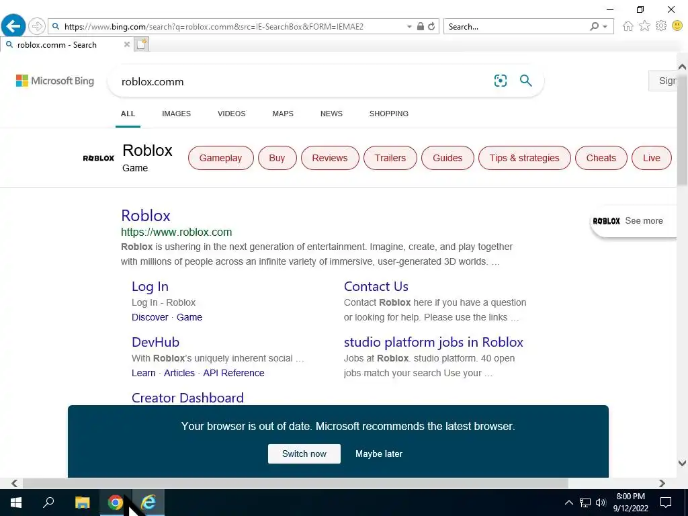Viewport: 688px width, 516px height.
Task: Open Favorites star icon
Action: 644,26
